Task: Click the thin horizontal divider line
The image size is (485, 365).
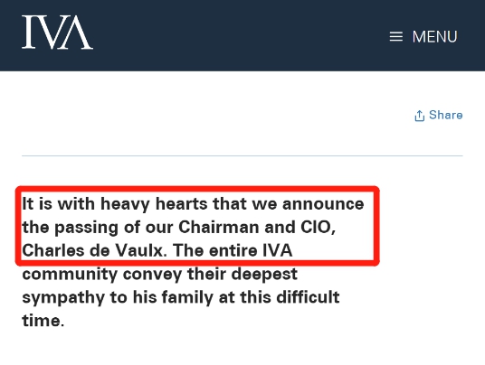Action: point(242,156)
